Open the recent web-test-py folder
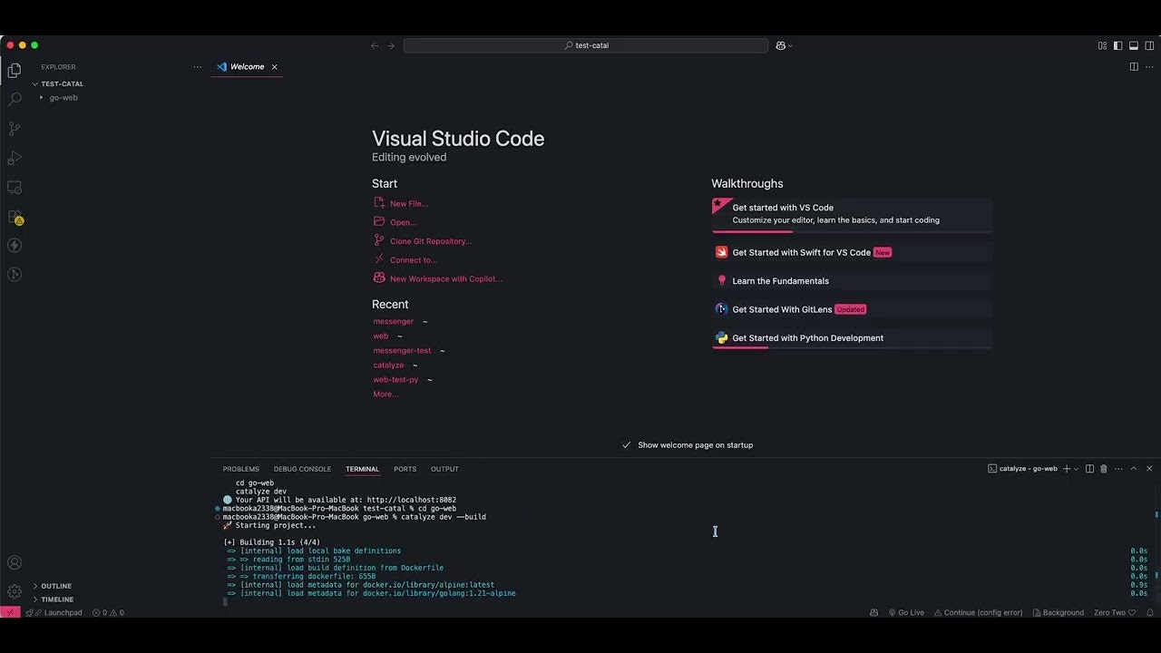Viewport: 1161px width, 653px height. pyautogui.click(x=395, y=380)
